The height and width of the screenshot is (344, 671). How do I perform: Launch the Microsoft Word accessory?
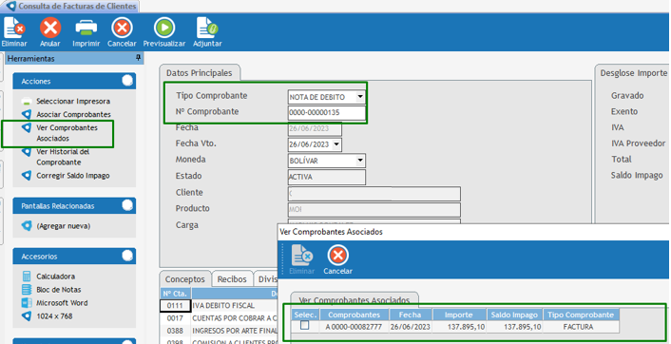[62, 303]
